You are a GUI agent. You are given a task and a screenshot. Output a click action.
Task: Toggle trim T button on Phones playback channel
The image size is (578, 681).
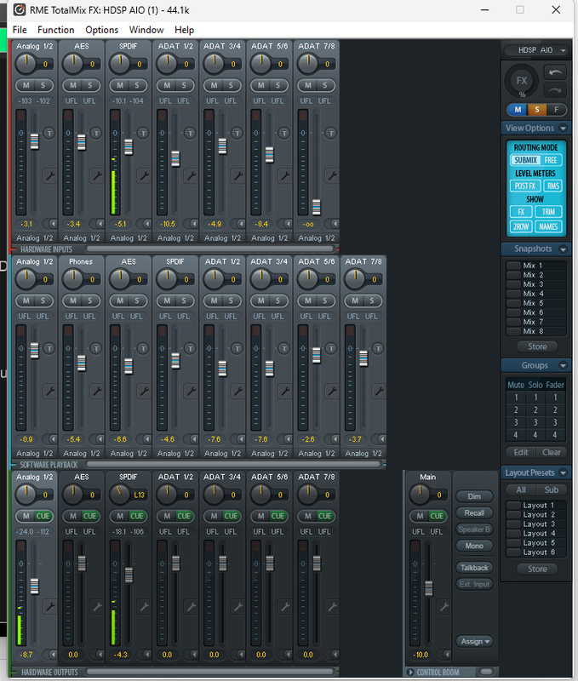[96, 348]
